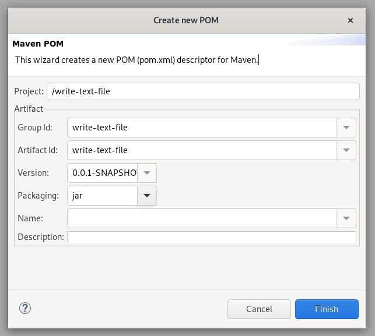Screen dimensions: 375x336
Task: Expand the Name dropdown arrow
Action: (346, 218)
